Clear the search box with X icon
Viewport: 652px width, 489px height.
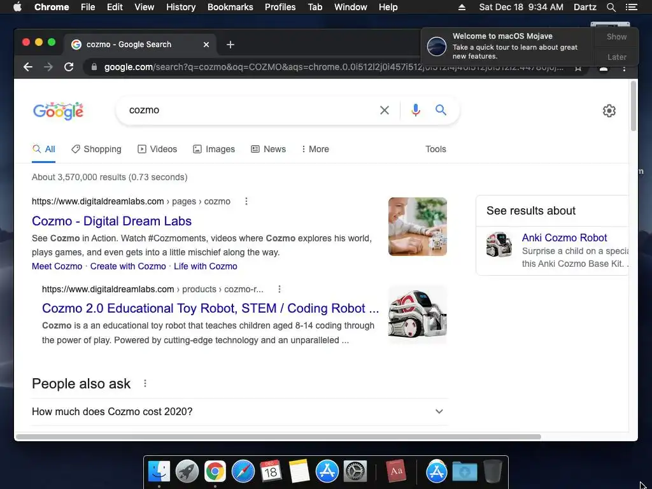(385, 110)
